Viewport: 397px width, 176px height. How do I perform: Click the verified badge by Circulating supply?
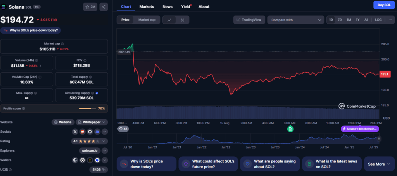pyautogui.click(x=97, y=93)
